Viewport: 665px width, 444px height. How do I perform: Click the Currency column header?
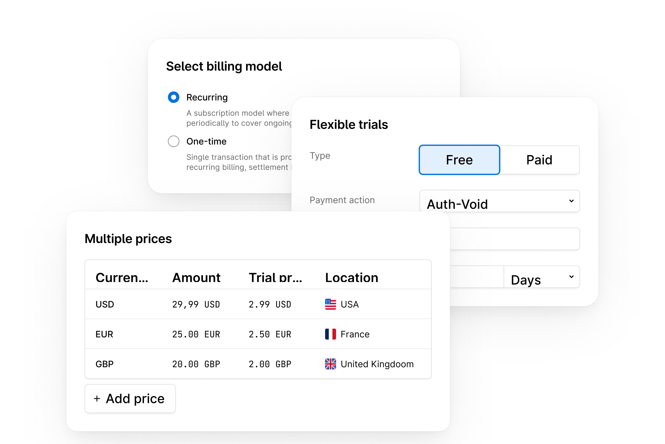pyautogui.click(x=122, y=278)
